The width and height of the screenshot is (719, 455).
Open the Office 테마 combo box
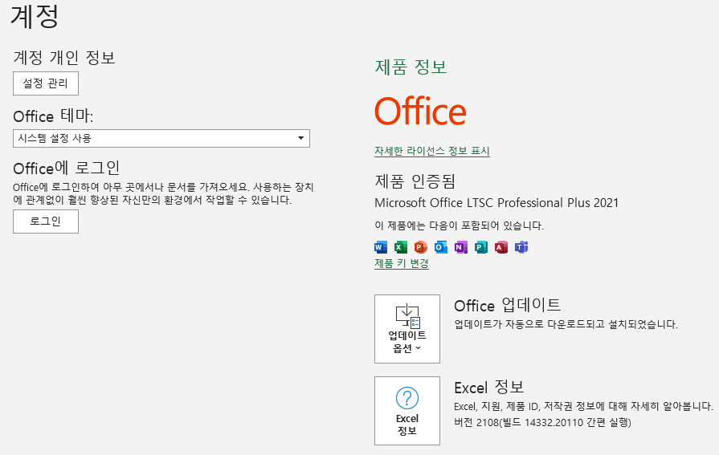tap(161, 138)
